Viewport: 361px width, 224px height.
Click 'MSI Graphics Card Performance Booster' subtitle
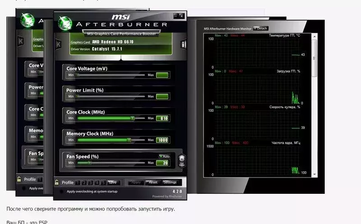(121, 34)
